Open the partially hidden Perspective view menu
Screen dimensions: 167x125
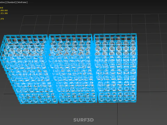[3, 2]
